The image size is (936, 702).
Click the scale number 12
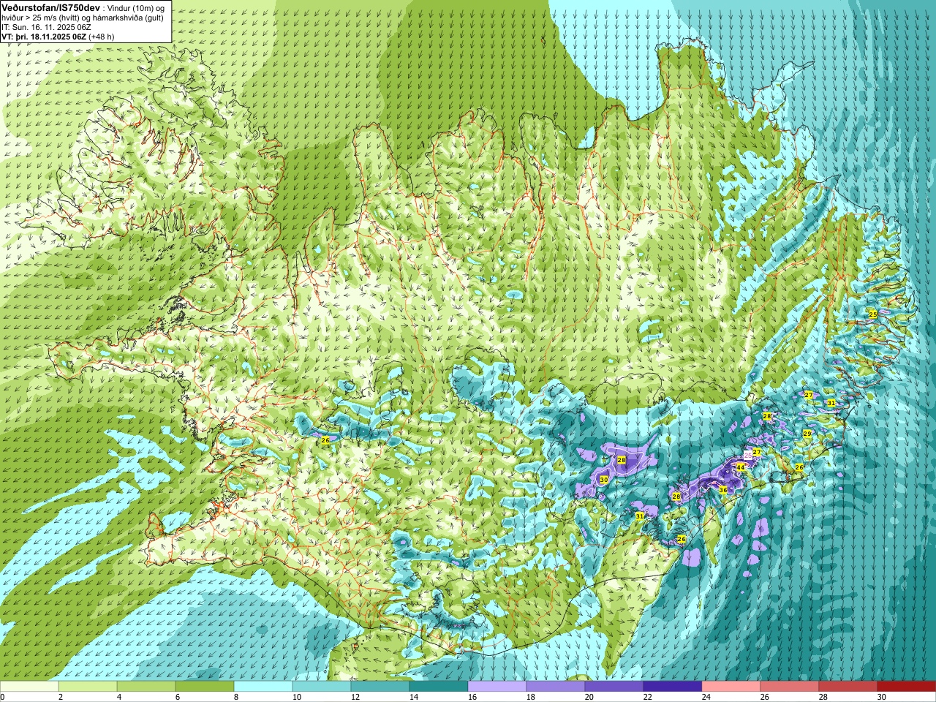(357, 697)
